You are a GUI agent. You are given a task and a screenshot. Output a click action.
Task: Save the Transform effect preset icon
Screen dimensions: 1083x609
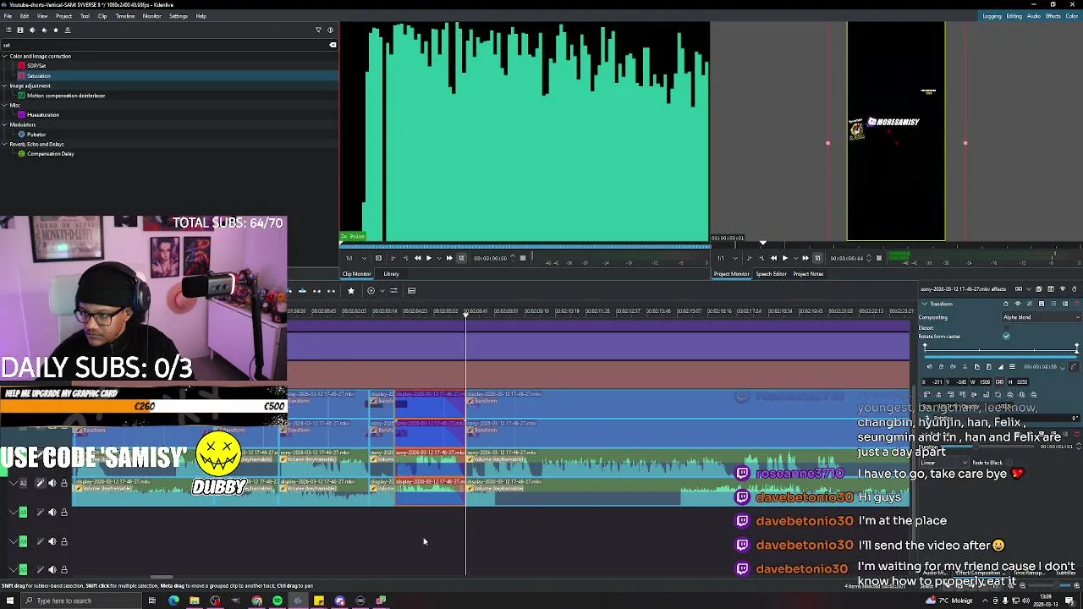coord(1042,304)
